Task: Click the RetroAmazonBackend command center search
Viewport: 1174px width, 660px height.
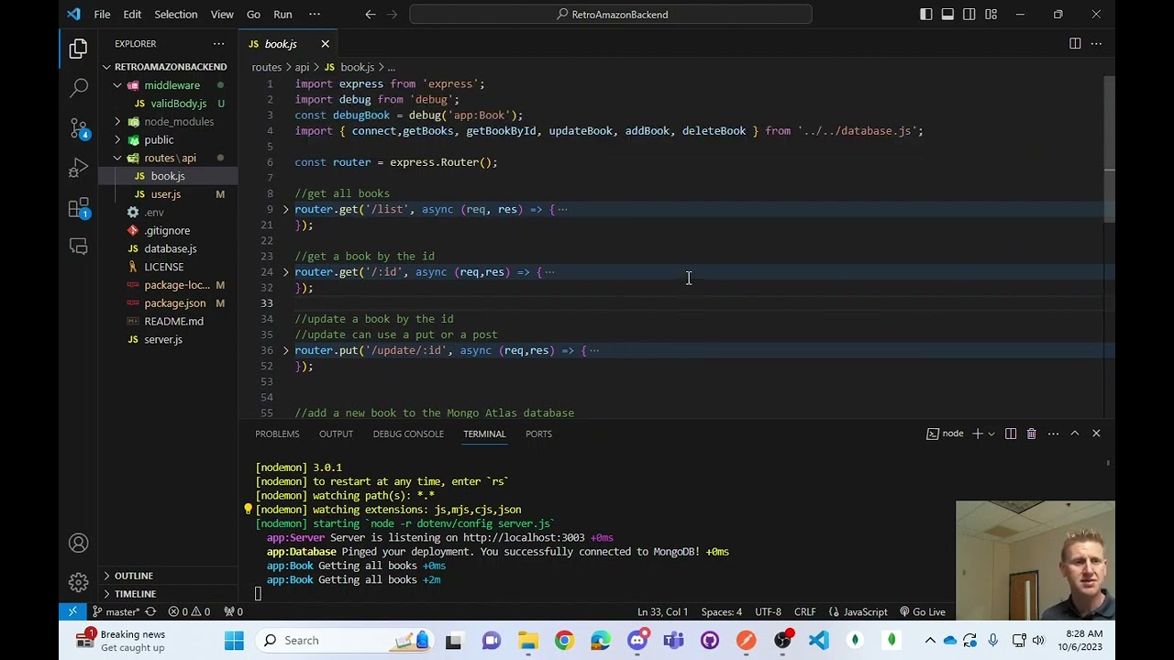Action: coord(611,14)
